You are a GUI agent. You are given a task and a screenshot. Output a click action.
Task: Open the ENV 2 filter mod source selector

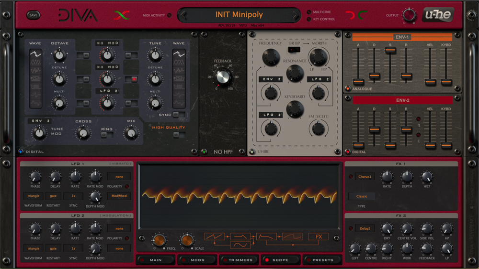271,79
